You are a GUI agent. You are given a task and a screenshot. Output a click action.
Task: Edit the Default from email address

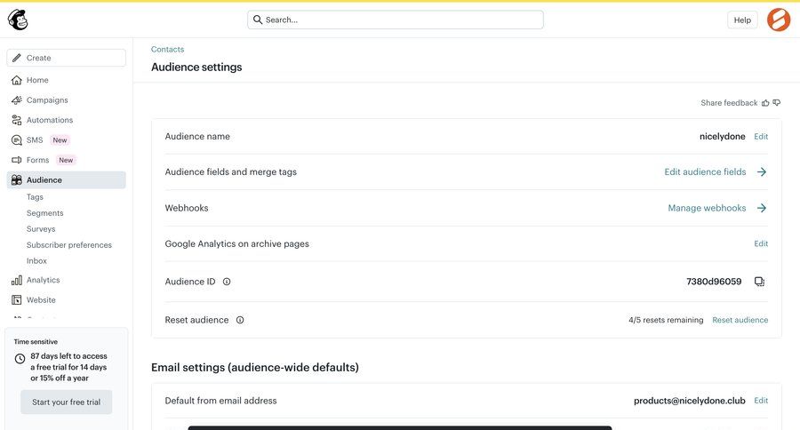tap(761, 401)
